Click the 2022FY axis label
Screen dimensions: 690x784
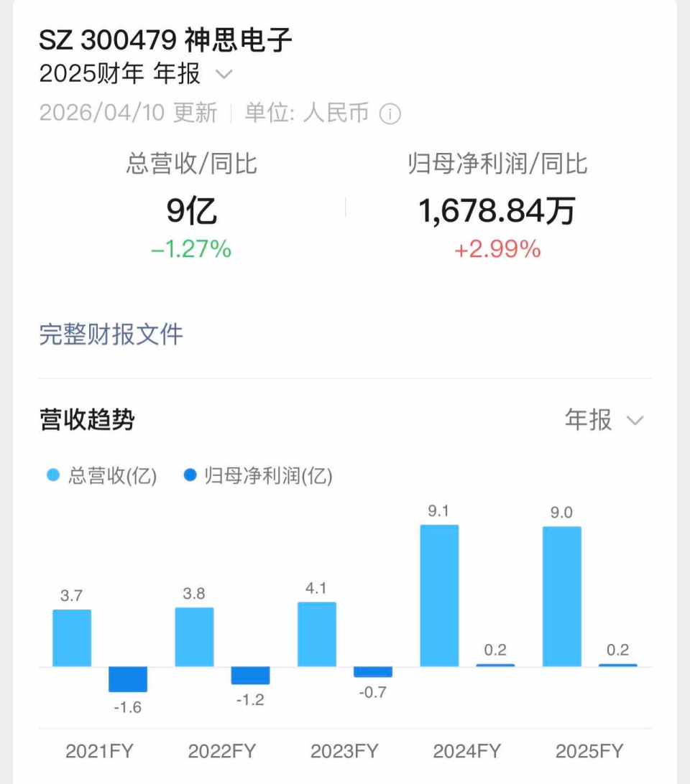coord(222,751)
